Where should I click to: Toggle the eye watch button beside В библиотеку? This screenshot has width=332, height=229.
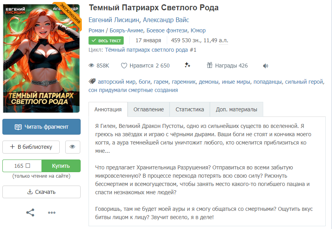click(73, 147)
